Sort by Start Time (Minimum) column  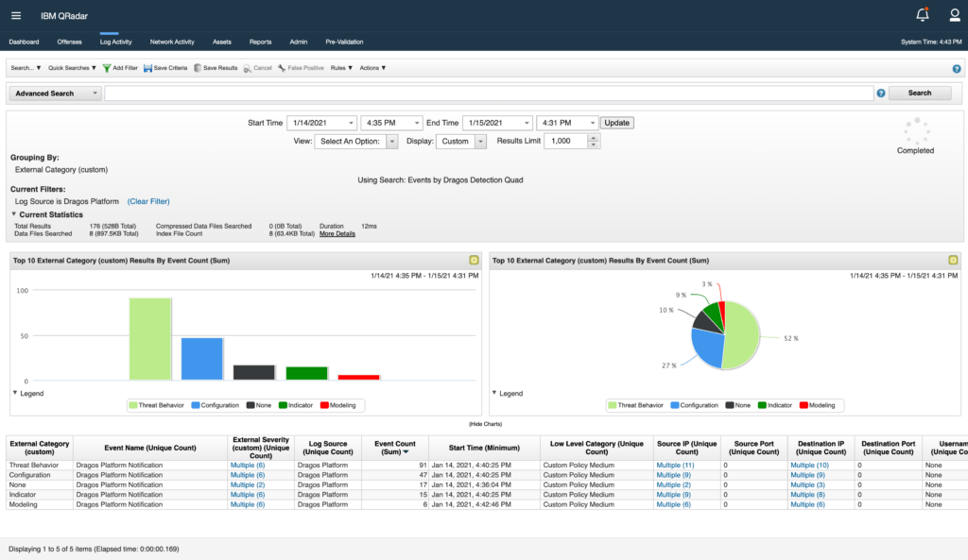[484, 448]
